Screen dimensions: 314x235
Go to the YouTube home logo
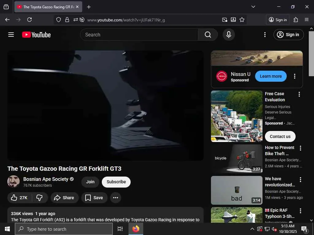click(36, 35)
